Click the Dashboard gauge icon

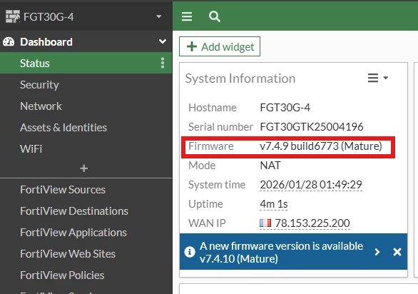pos(9,42)
